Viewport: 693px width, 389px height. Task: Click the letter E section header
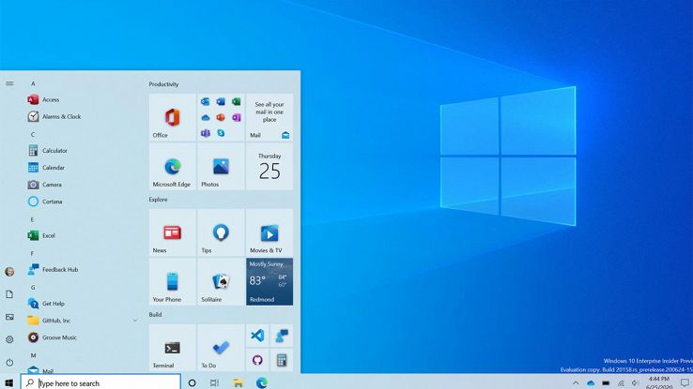(x=32, y=219)
